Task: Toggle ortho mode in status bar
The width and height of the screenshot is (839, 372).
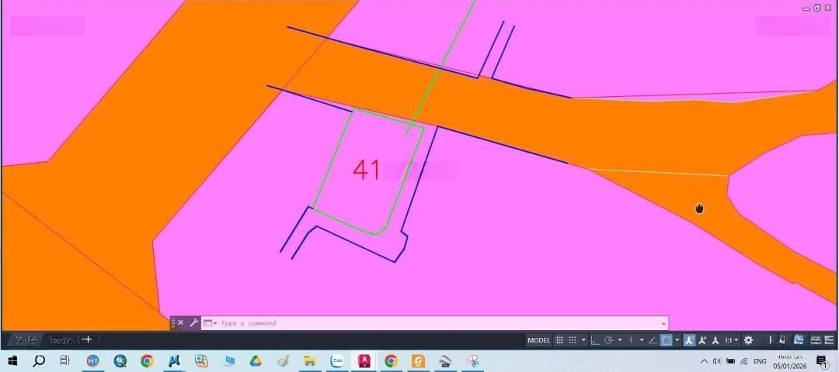Action: (x=595, y=340)
